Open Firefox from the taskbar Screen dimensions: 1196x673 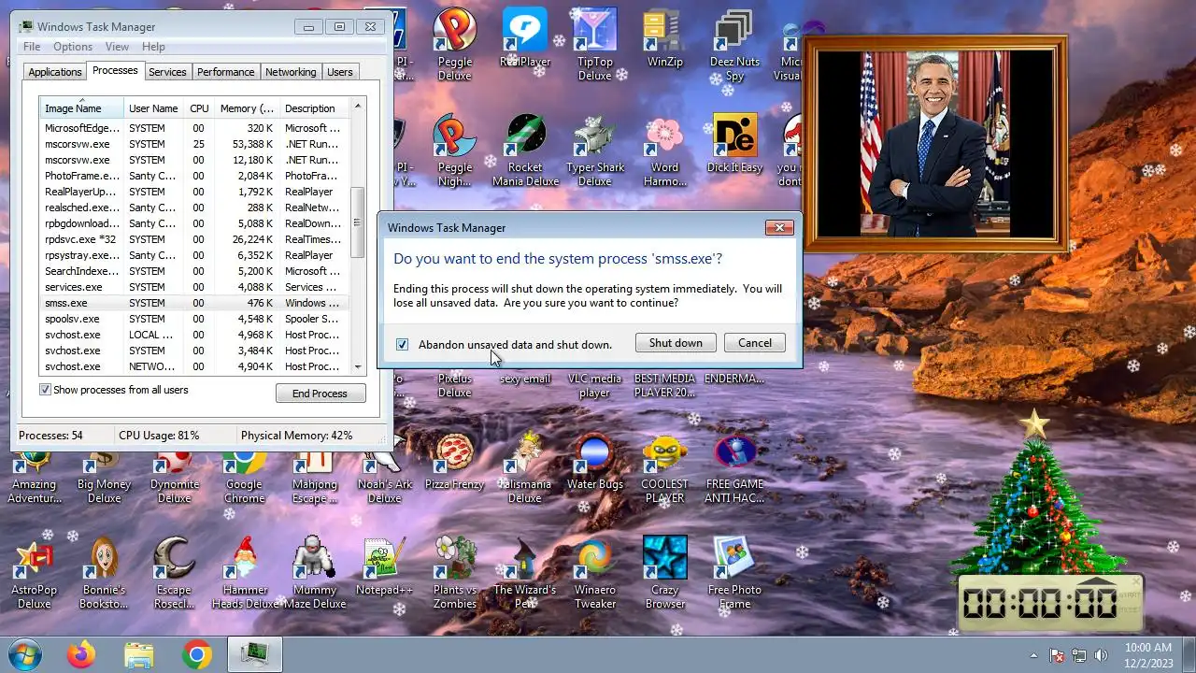click(81, 655)
